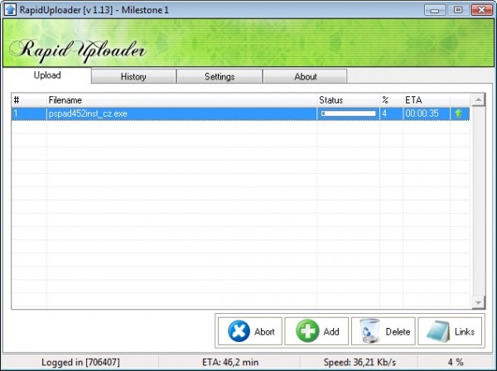Maximize the RapidUploader window

(458, 10)
